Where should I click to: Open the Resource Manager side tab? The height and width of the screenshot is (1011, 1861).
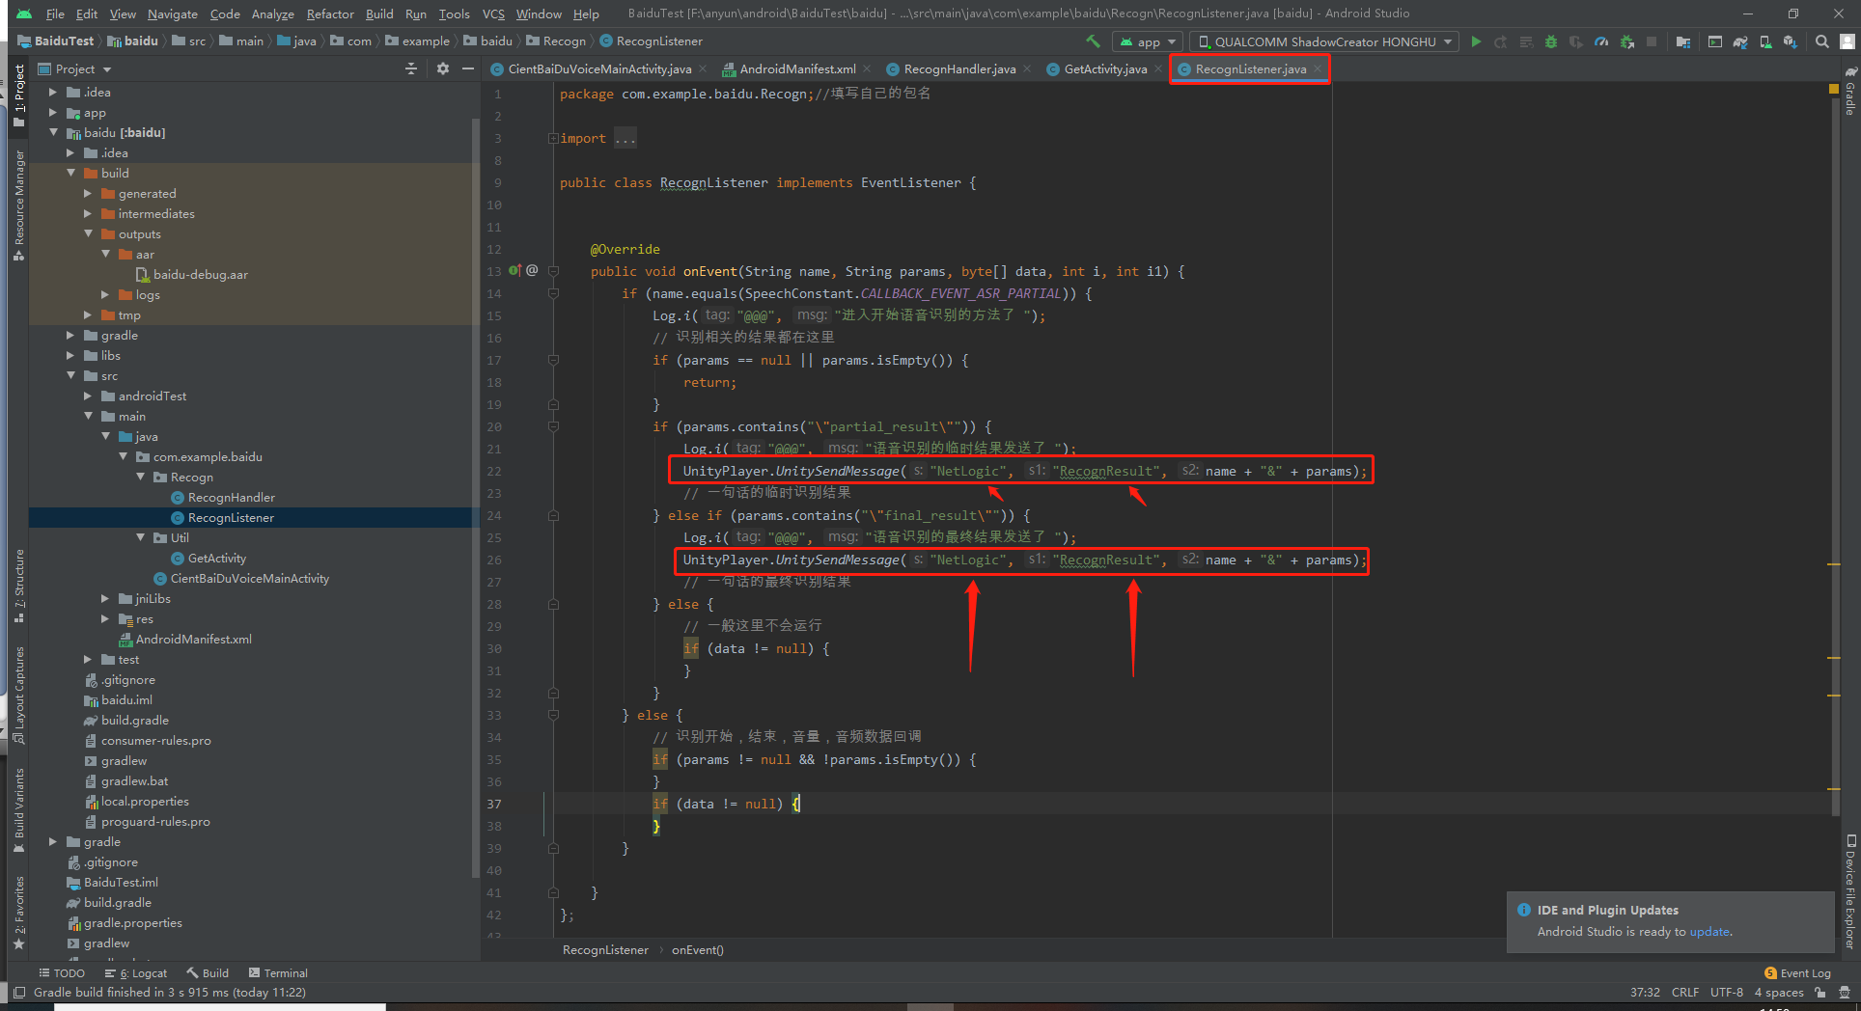coord(19,205)
